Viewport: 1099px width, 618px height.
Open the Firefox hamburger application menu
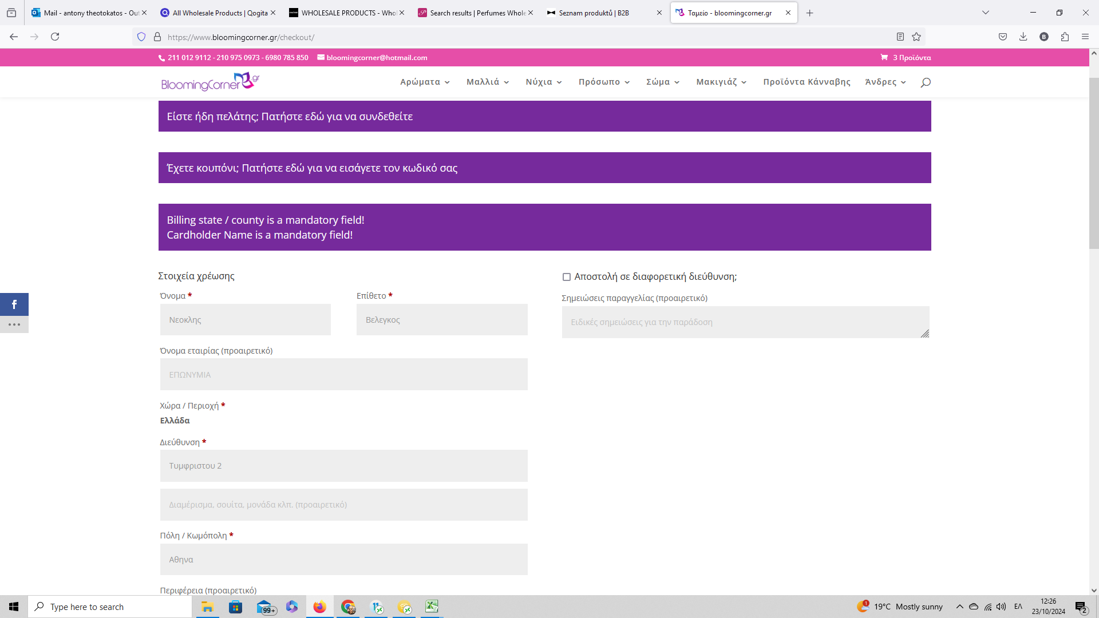pos(1085,37)
